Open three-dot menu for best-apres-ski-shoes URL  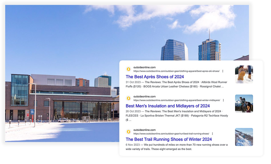click(x=223, y=71)
